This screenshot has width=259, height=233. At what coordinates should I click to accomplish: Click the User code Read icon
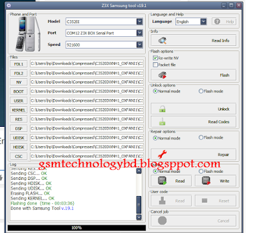(163, 201)
